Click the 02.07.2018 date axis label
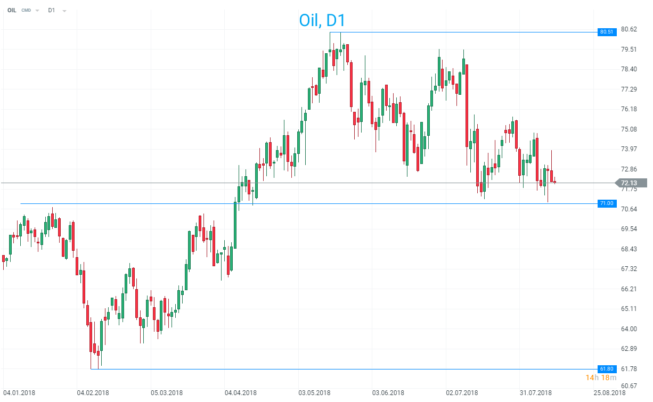The image size is (653, 402). [462, 393]
